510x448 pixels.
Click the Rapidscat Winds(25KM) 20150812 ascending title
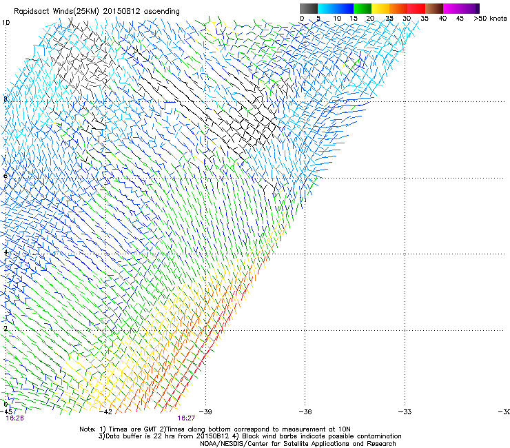(x=96, y=12)
